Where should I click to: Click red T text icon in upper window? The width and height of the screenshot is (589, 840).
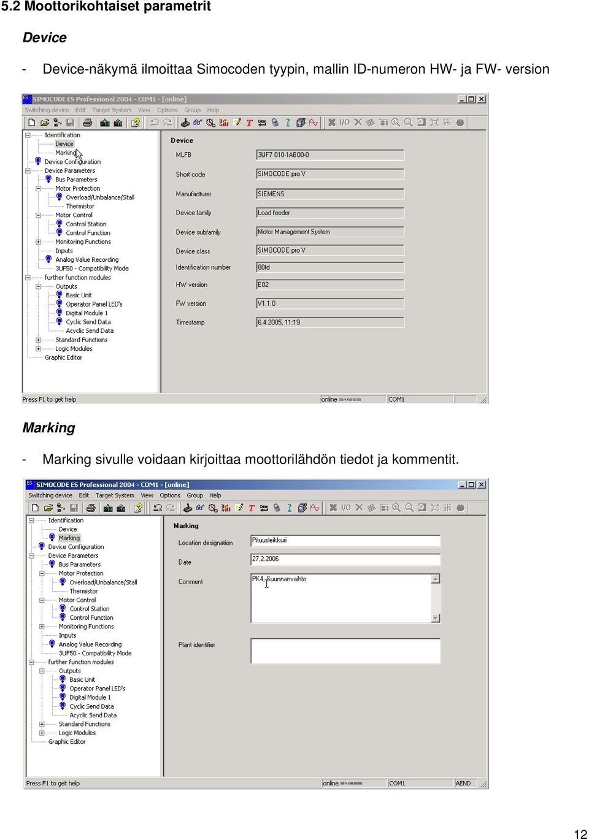tap(249, 123)
